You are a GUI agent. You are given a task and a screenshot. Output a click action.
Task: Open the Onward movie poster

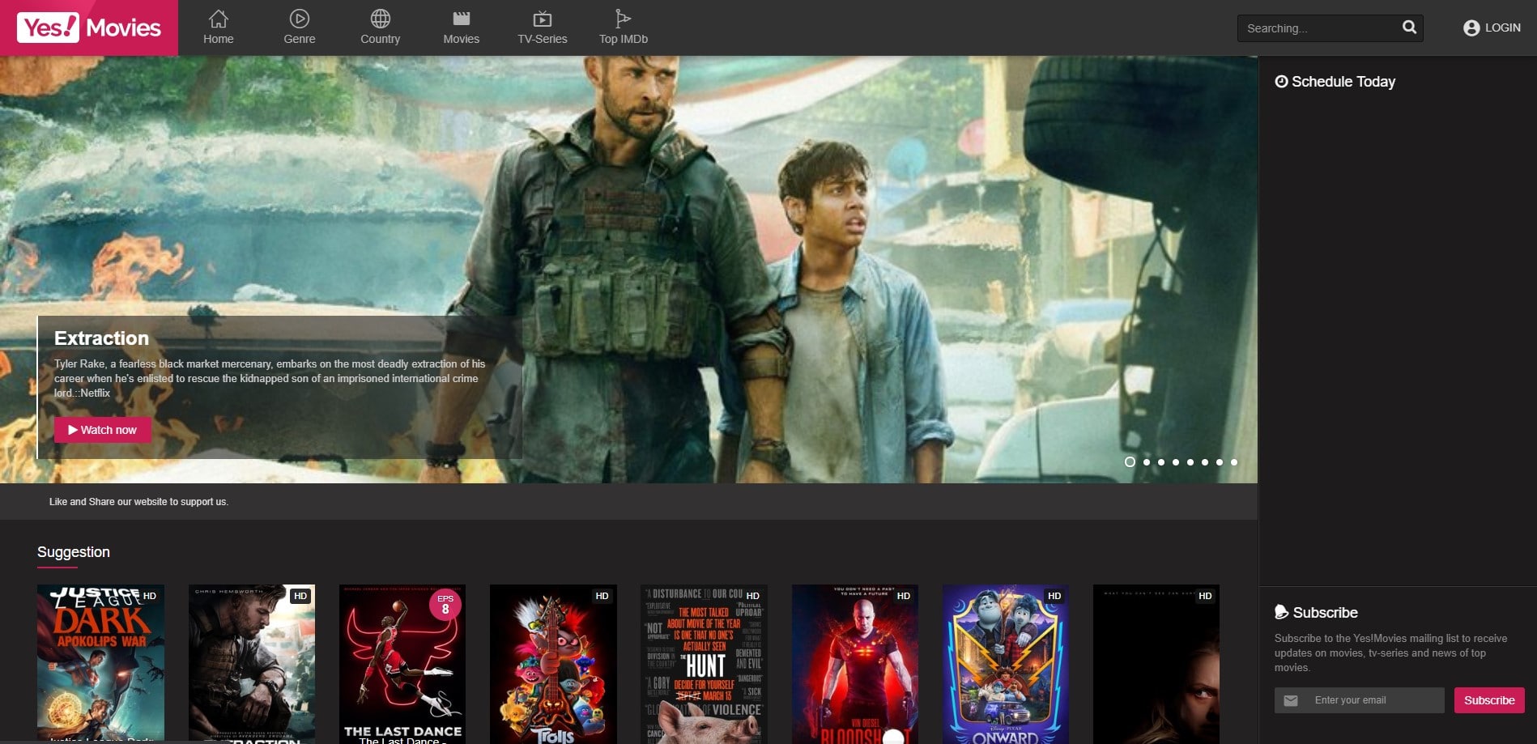coord(1006,664)
